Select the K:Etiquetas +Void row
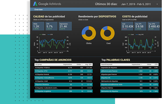The image size is (166, 104). pyautogui.click(x=64, y=81)
